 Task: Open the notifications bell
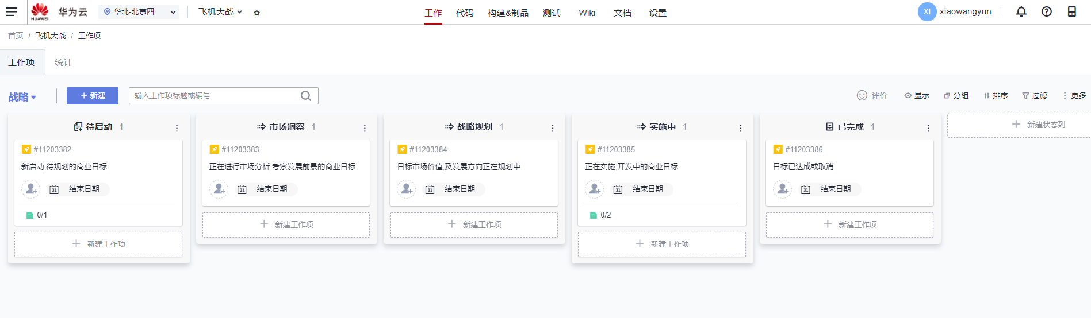[1021, 11]
